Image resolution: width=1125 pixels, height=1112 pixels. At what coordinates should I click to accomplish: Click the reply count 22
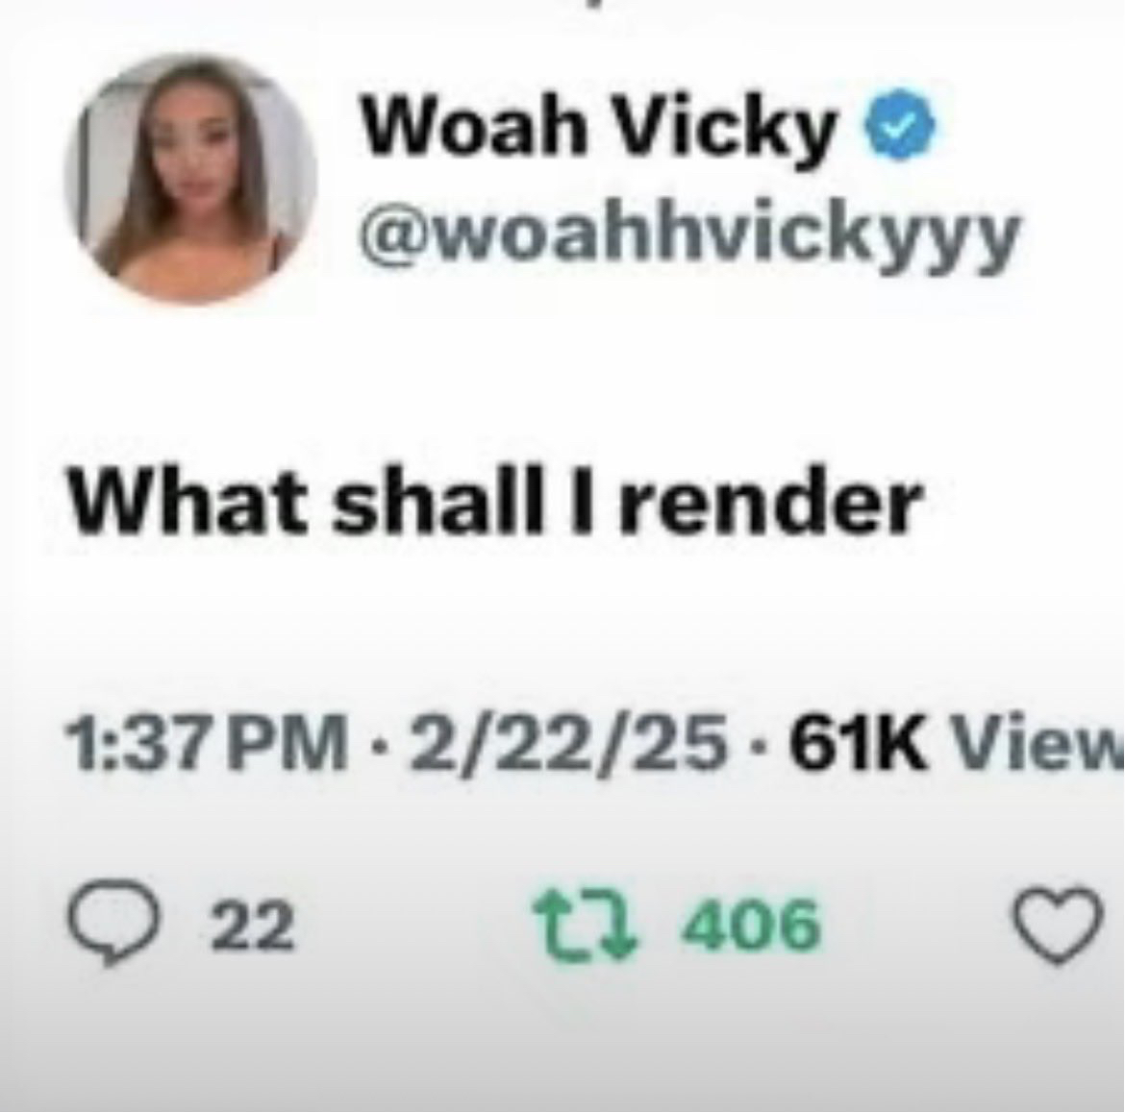(x=251, y=926)
